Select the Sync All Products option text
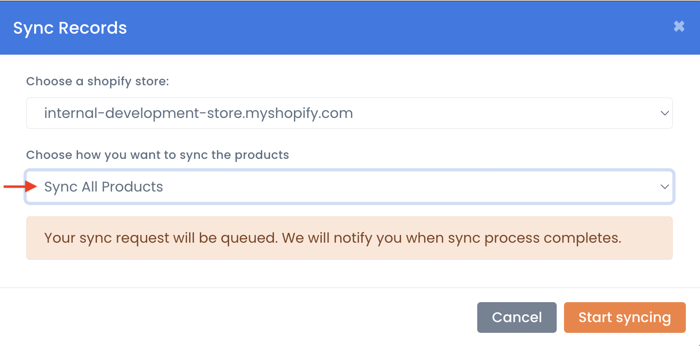Screen dimensions: 700x346 103,187
